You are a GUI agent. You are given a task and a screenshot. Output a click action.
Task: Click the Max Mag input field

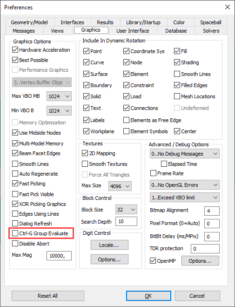59,256
